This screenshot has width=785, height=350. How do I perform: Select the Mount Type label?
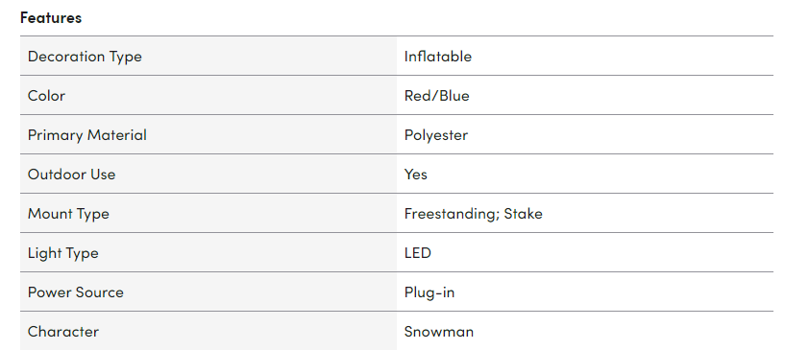(x=68, y=214)
